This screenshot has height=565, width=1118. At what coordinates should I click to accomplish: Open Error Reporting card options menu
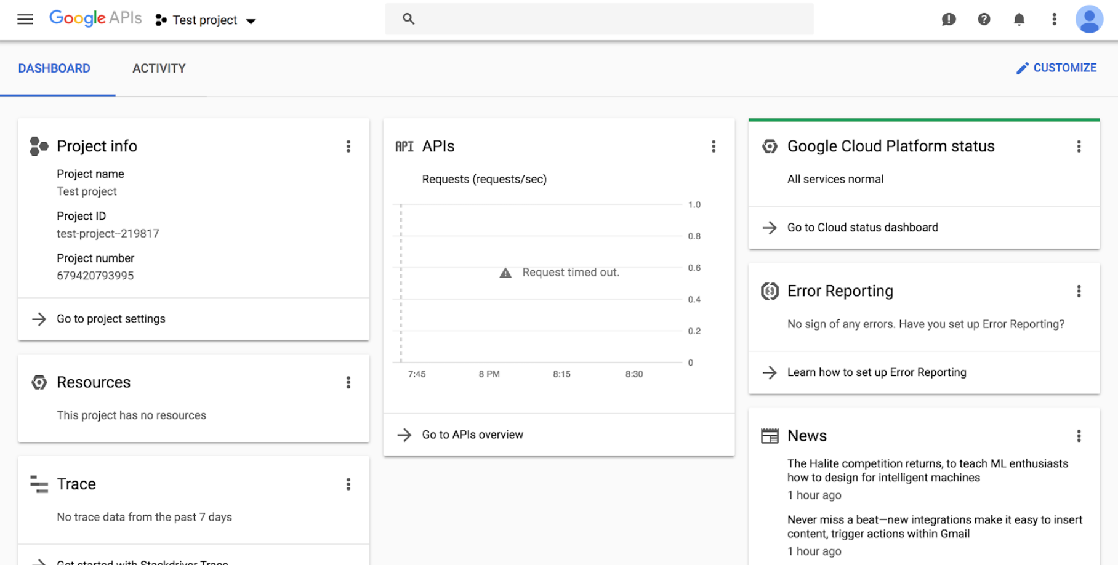point(1079,291)
